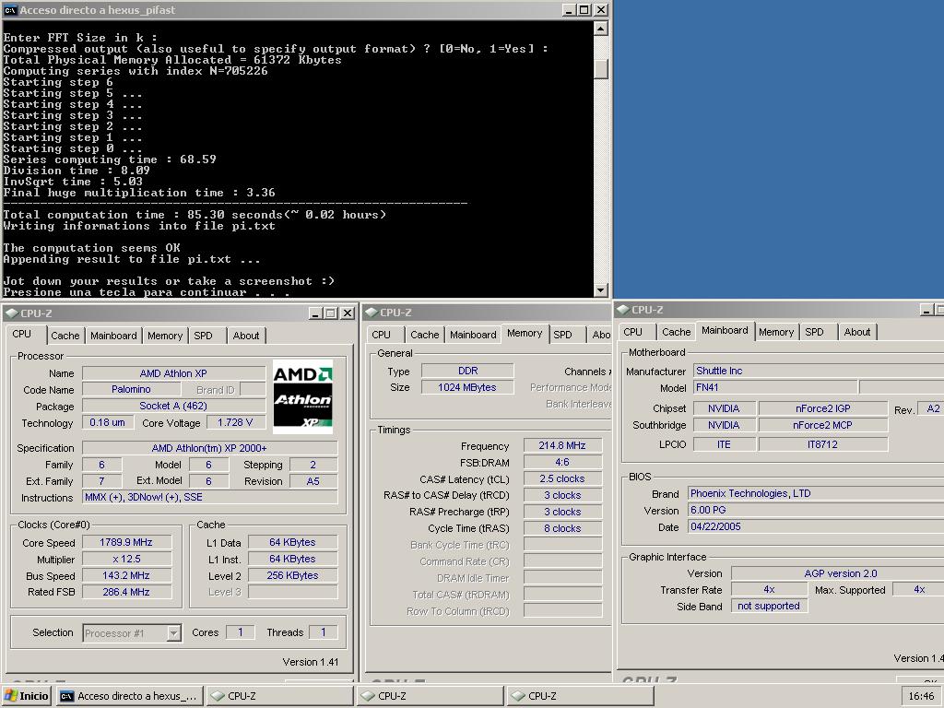Click the IT8712 LPCIO value

[823, 444]
